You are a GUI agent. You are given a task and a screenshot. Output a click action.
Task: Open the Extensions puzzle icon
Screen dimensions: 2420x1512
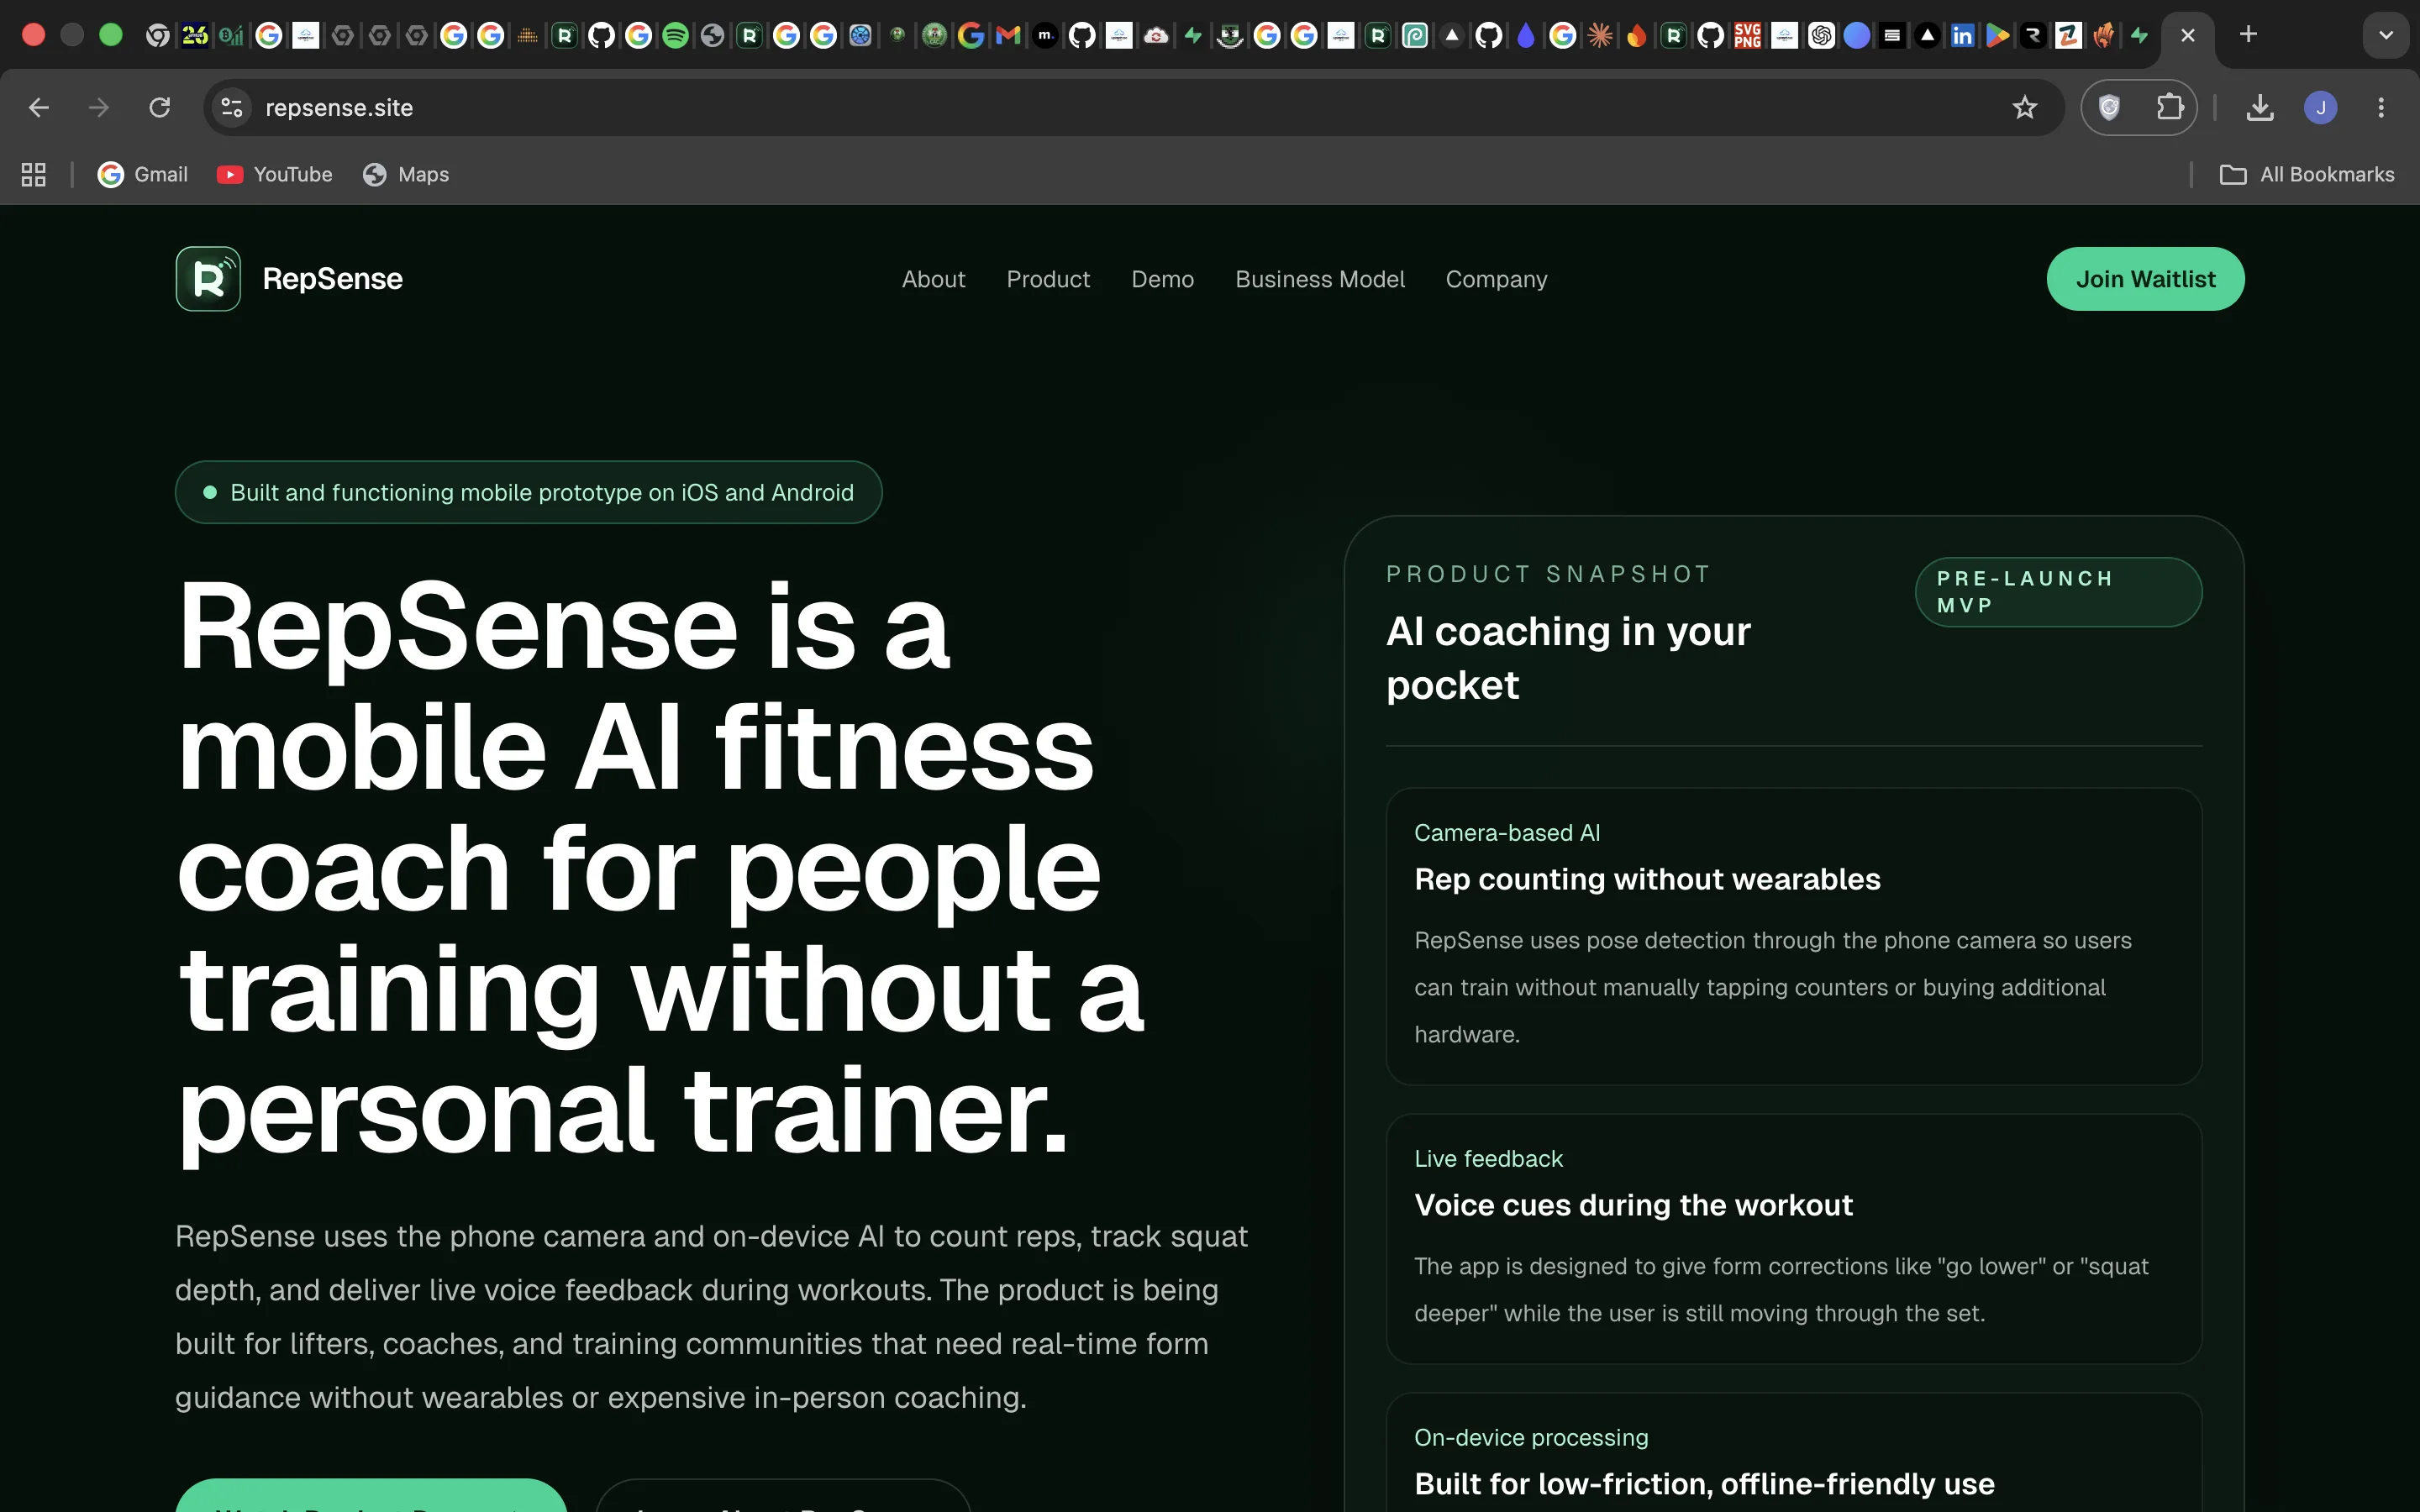2169,107
